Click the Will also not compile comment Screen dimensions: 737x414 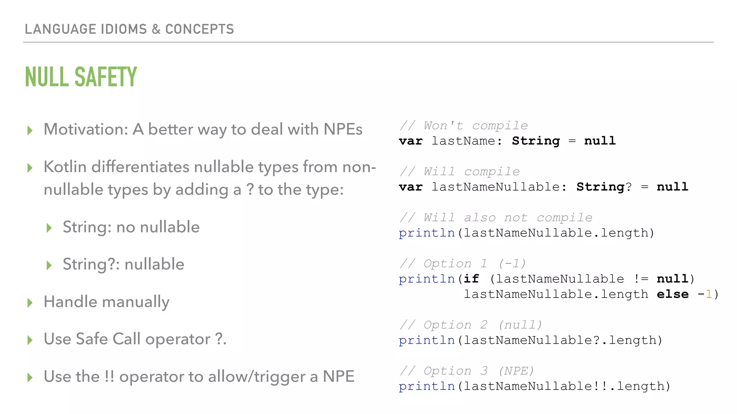click(496, 217)
